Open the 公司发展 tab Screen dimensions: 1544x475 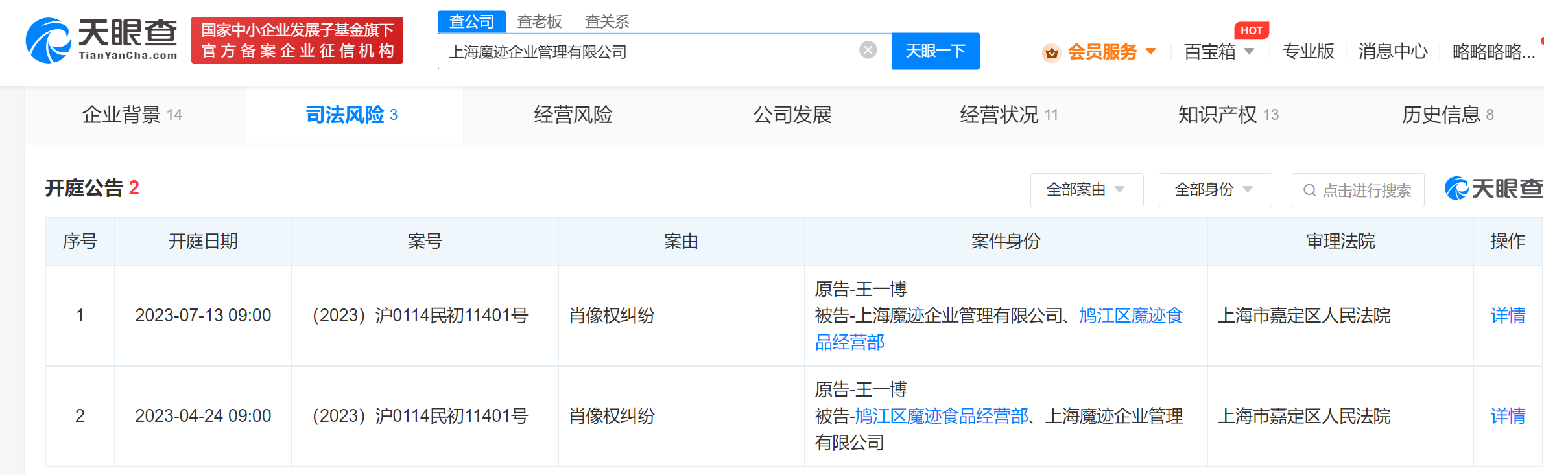click(x=792, y=115)
